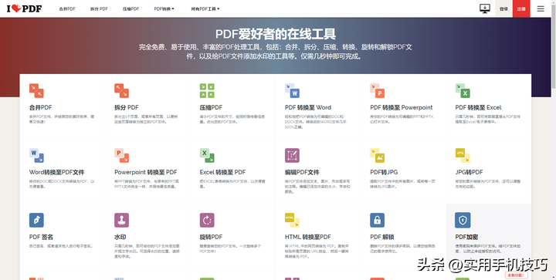
Task: Click the Word转换至PDF文件 icon
Action: [x=36, y=155]
